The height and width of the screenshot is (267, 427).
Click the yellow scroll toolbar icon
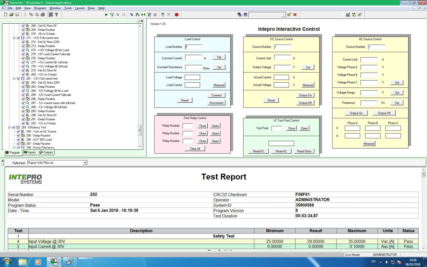pos(354,14)
